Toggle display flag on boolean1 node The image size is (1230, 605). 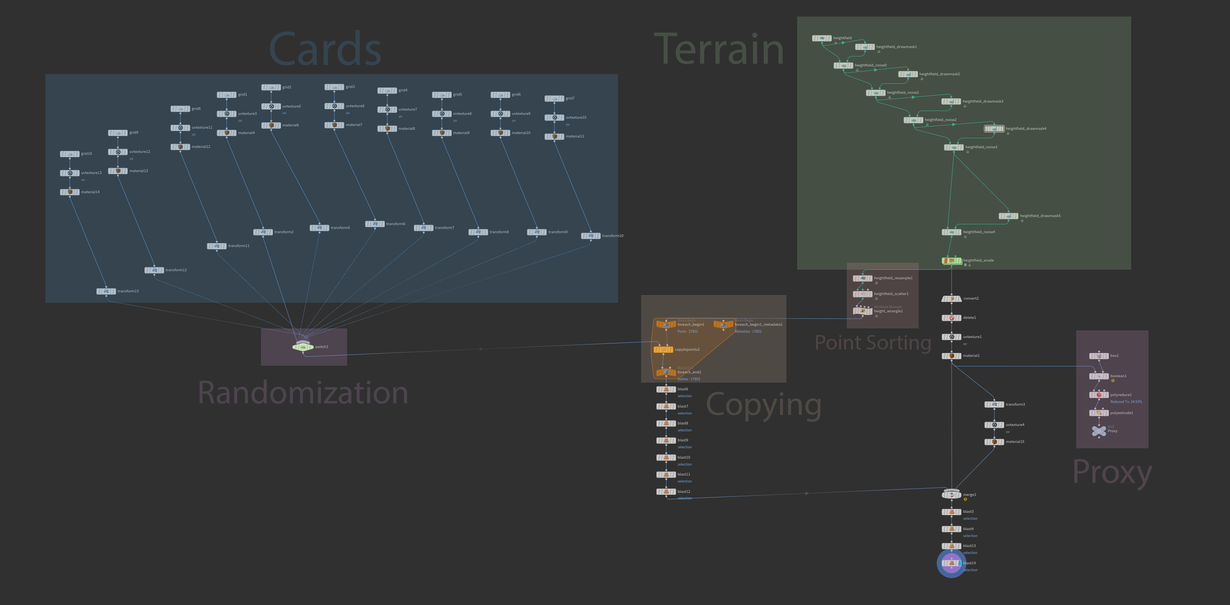tap(1107, 376)
